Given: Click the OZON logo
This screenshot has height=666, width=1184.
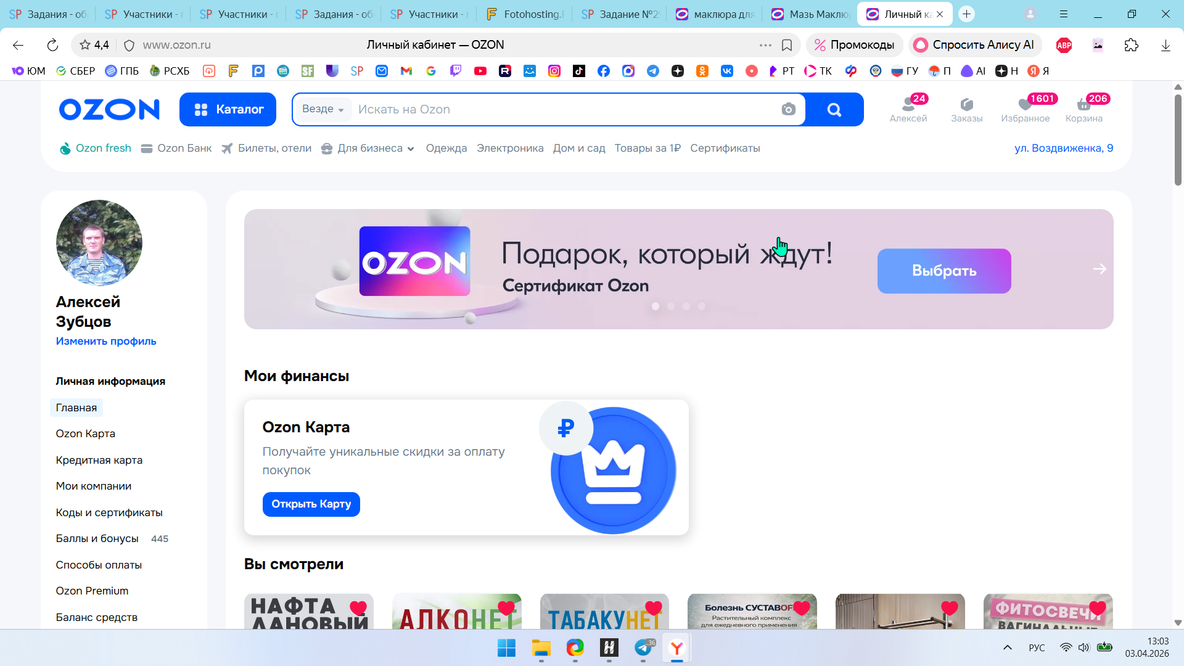Looking at the screenshot, I should (x=109, y=109).
